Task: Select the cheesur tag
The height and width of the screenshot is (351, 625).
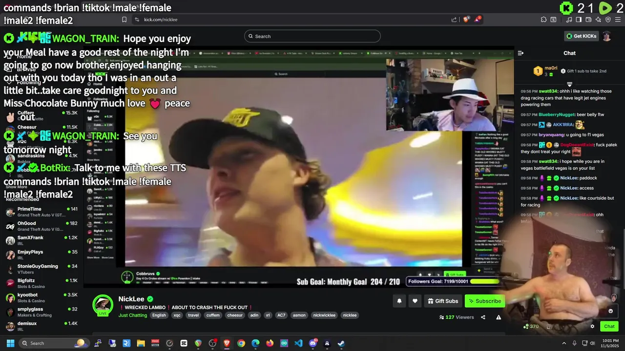Action: [x=235, y=315]
